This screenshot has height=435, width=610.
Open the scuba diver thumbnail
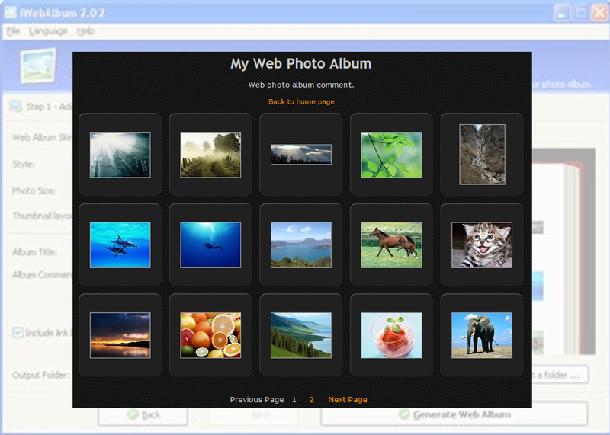click(210, 245)
